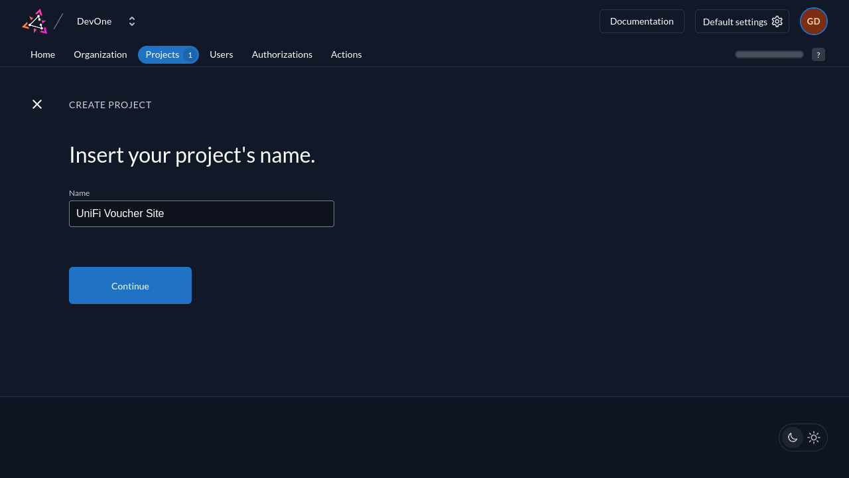Click the progress bar near the help icon
This screenshot has width=849, height=478.
(x=769, y=54)
